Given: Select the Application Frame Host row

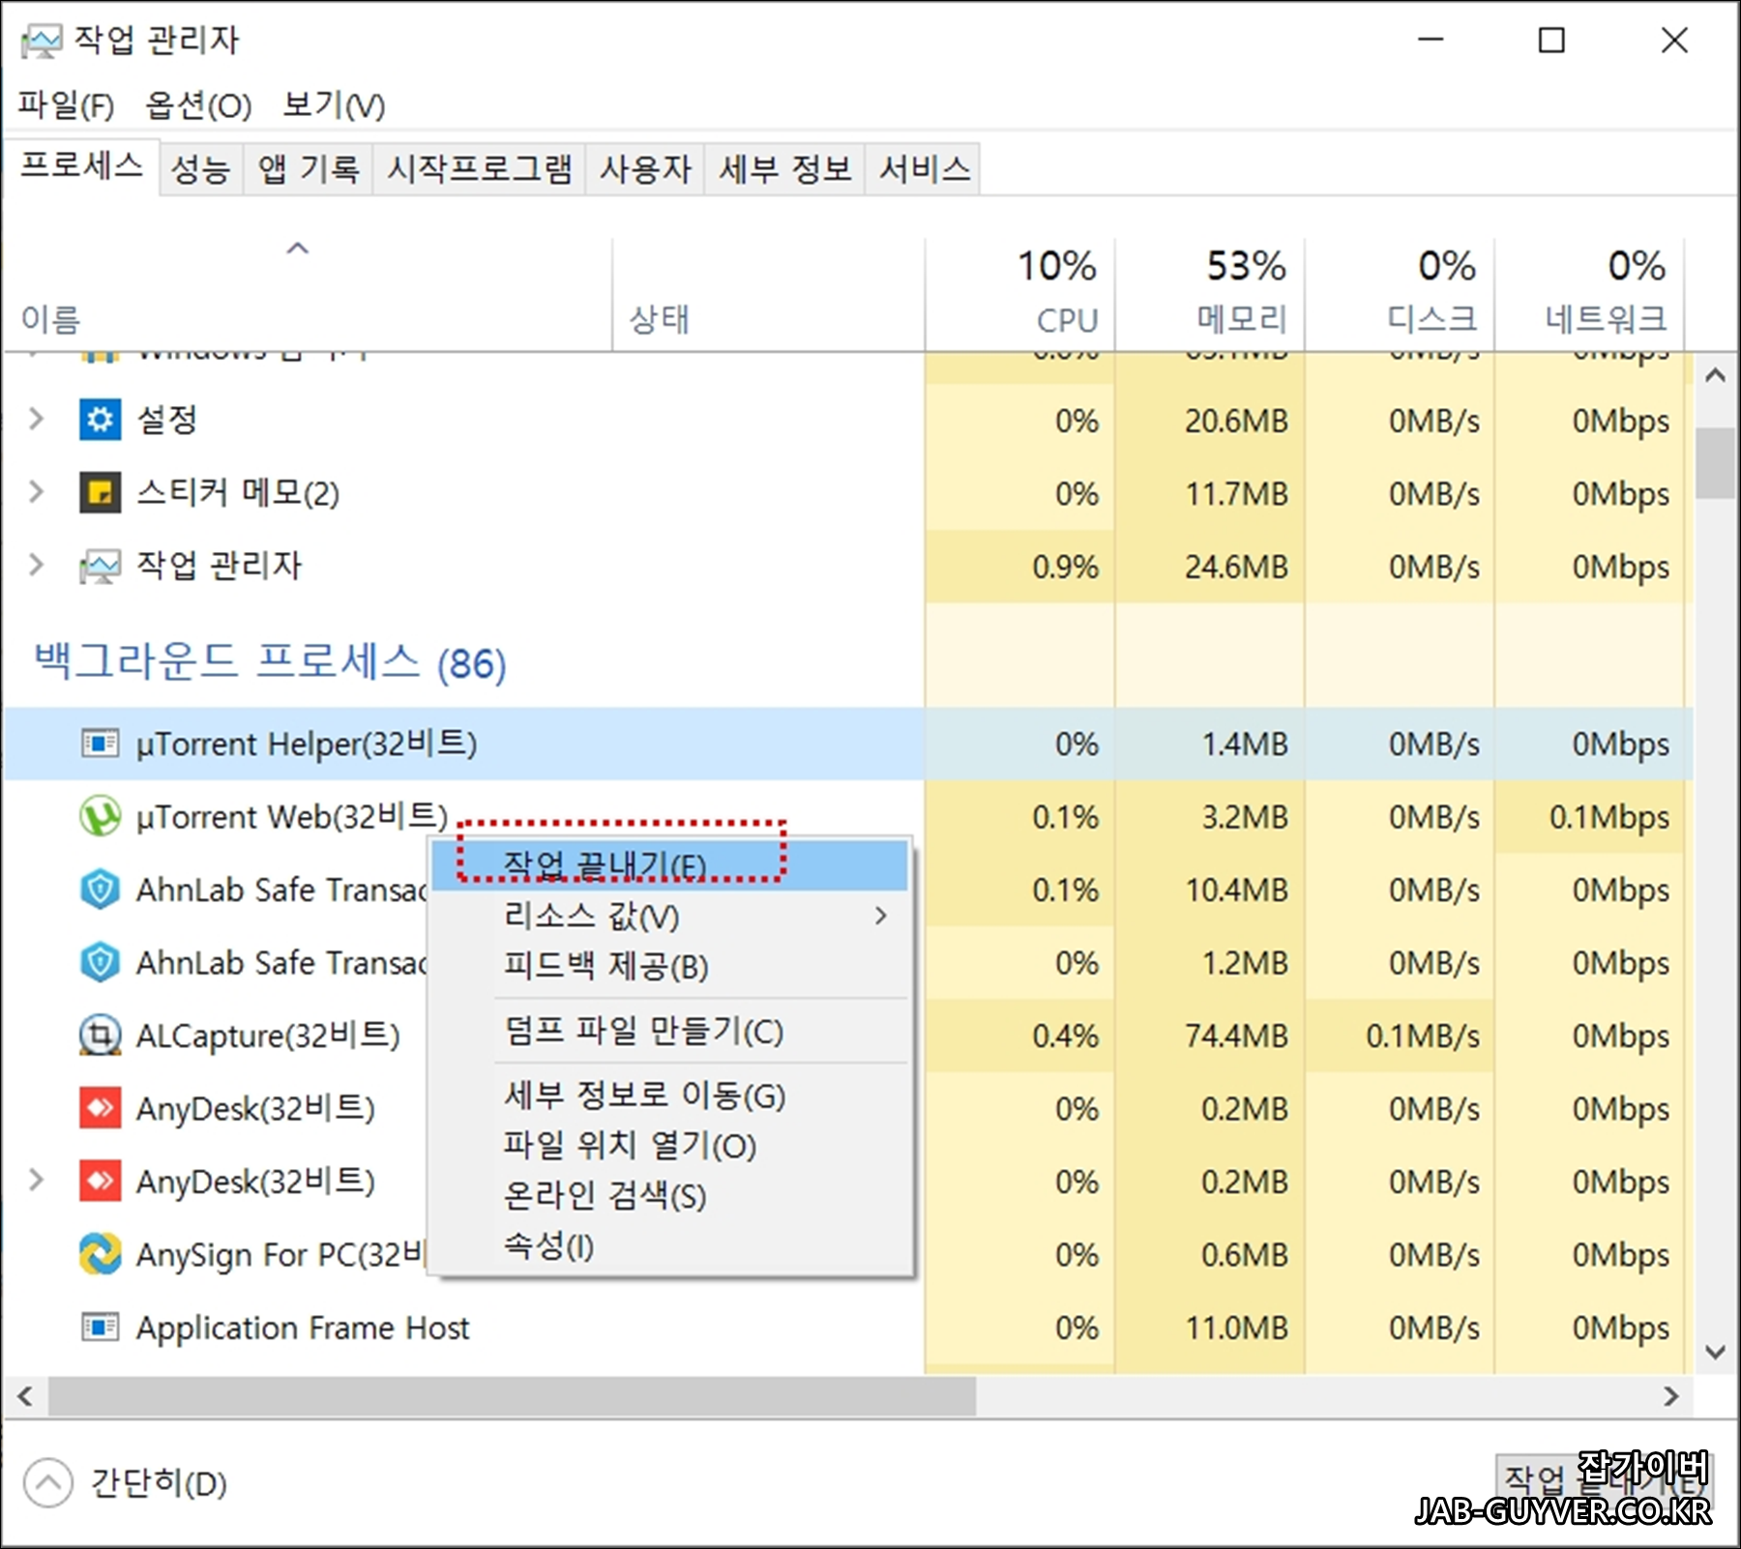Looking at the screenshot, I should pyautogui.click(x=849, y=1328).
